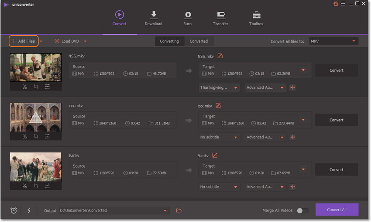Image resolution: width=371 pixels, height=222 pixels.
Task: Open the MKV output format dropdown
Action: (x=333, y=41)
